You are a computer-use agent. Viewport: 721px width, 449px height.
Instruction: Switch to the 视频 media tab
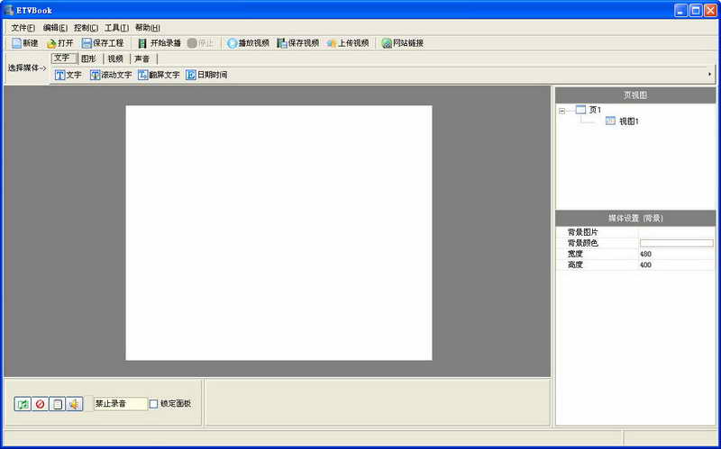click(116, 58)
